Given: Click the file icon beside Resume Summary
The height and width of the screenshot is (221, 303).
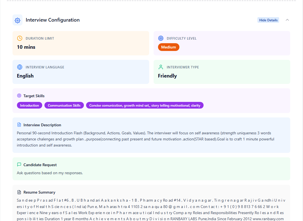Looking at the screenshot, I should coord(19,192).
